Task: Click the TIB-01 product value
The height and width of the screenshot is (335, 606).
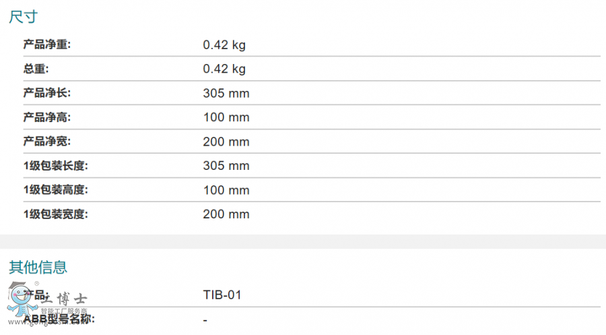Action: coord(222,295)
